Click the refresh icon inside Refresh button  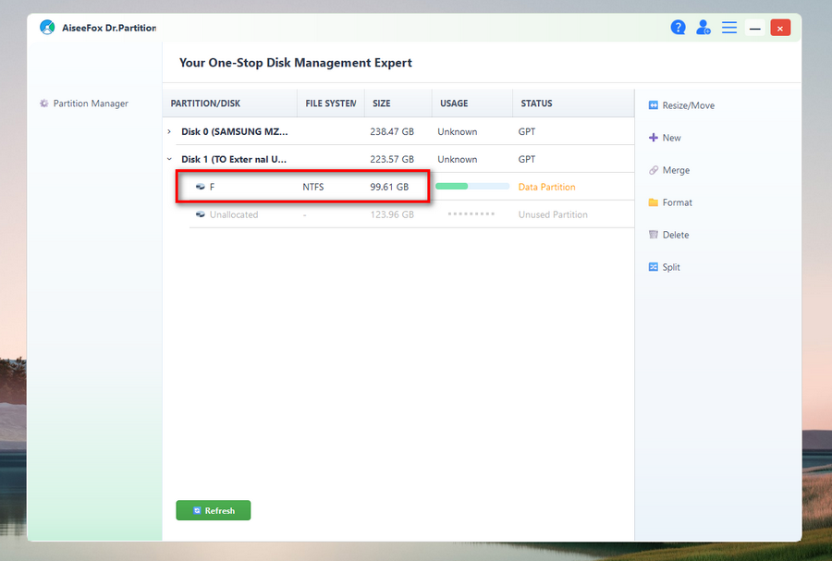197,510
